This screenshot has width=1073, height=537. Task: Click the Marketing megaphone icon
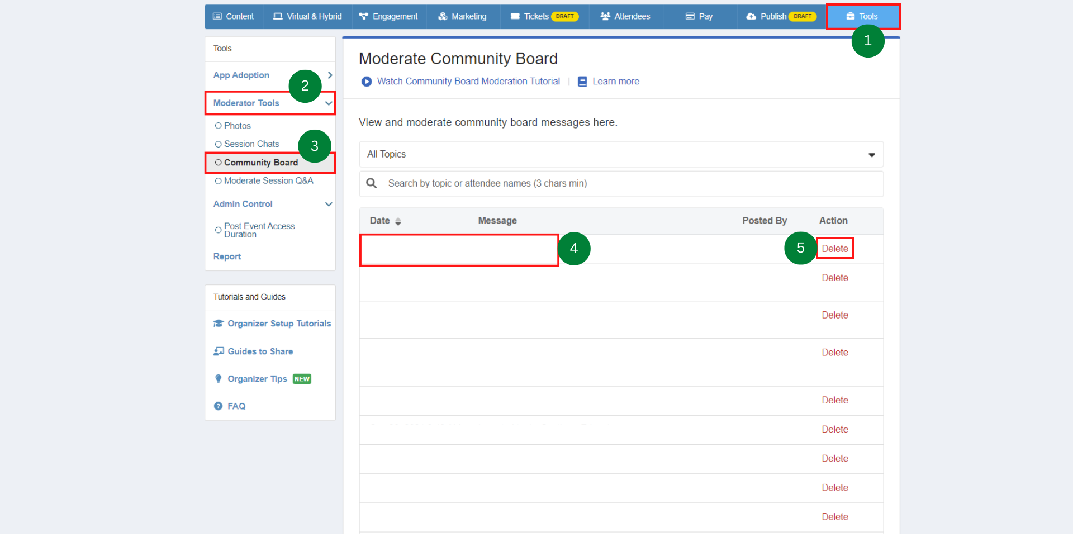[x=441, y=16]
